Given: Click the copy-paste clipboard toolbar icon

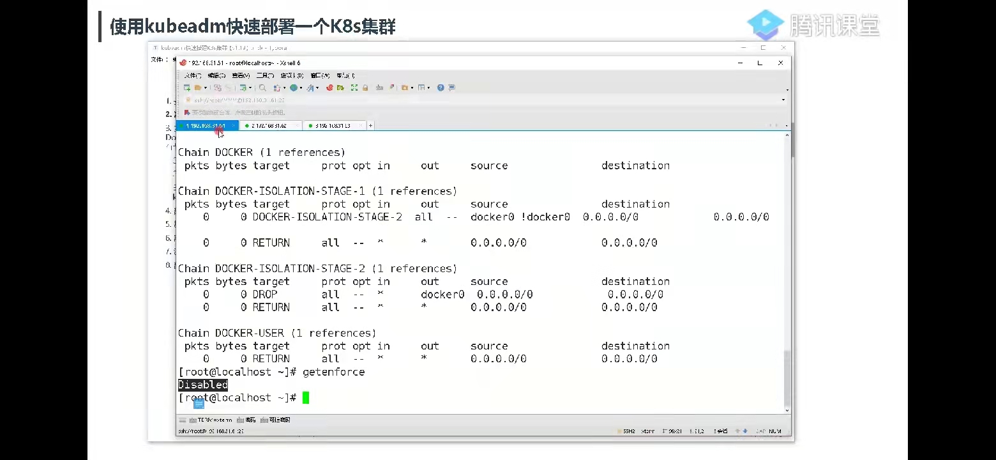Looking at the screenshot, I should [276, 88].
